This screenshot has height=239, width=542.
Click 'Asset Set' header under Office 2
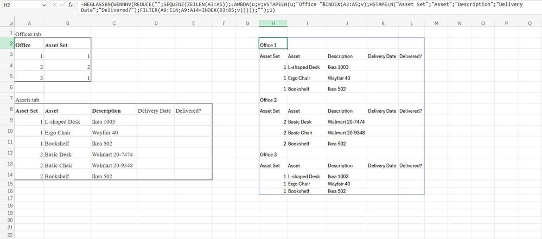click(x=273, y=109)
